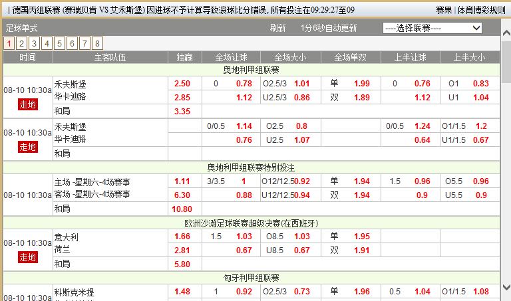Screen dimensions: 511x301
Task: Select 荷兰 even 双 odds 1.91
Action: tap(362, 251)
